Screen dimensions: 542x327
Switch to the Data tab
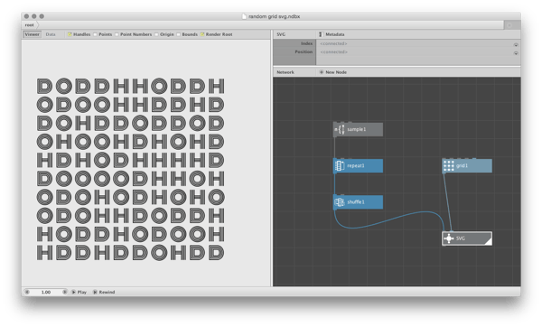point(51,34)
